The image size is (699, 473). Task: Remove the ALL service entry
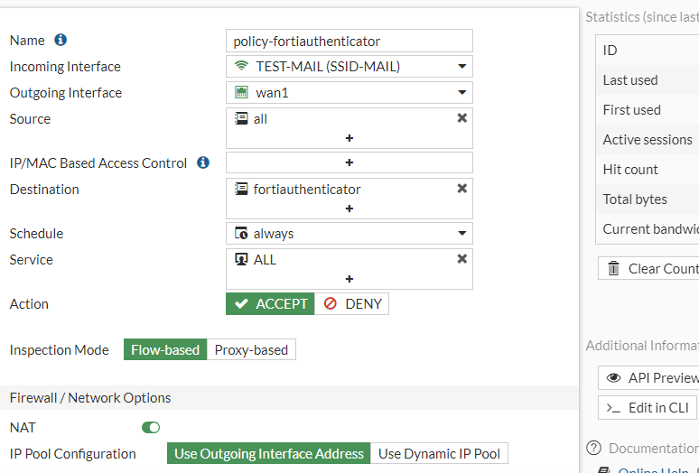[x=461, y=259]
